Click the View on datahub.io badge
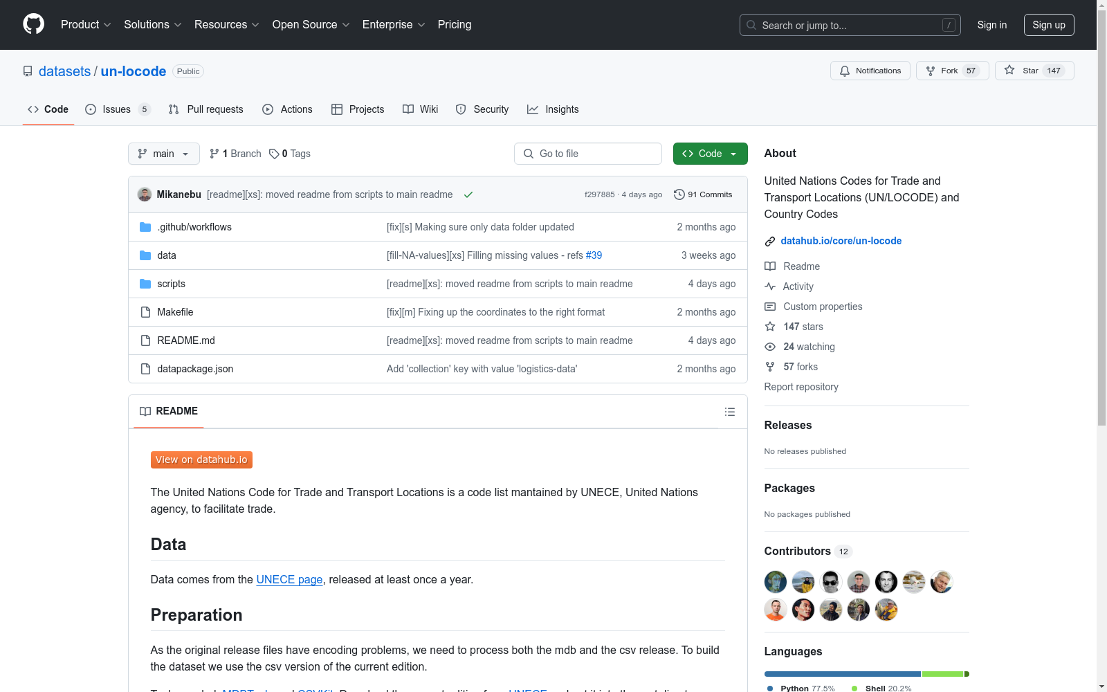The image size is (1107, 692). [x=201, y=459]
